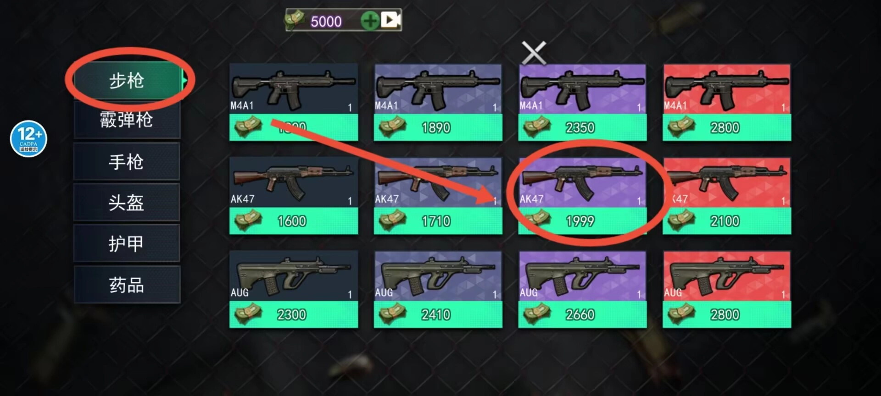
Task: Open the 头盔 helmet category
Action: point(127,202)
